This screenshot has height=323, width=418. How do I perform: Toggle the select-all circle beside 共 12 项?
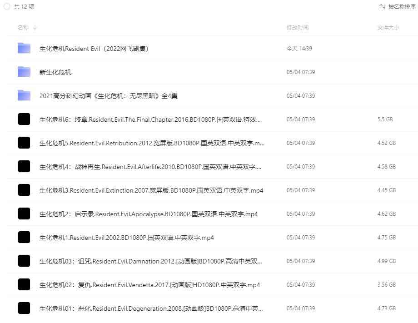[7, 6]
